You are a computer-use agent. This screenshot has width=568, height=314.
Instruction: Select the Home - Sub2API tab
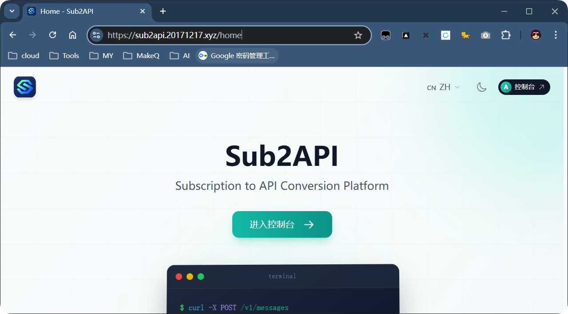pyautogui.click(x=87, y=11)
